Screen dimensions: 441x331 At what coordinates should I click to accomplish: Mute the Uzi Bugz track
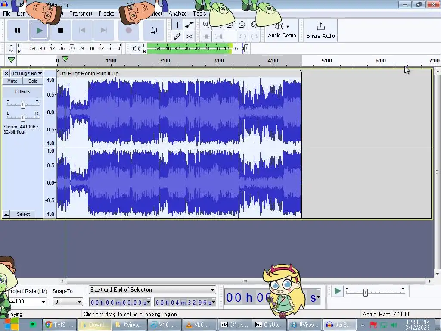[x=12, y=81]
